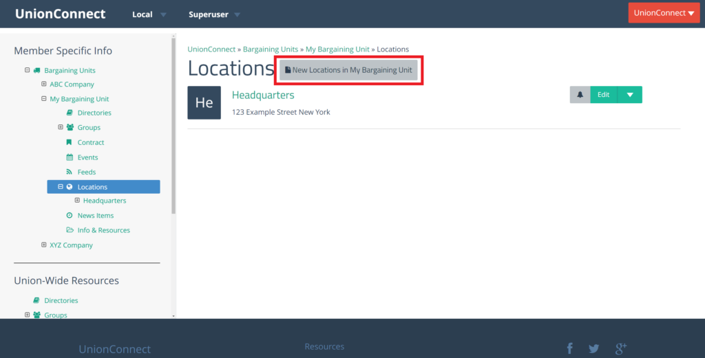
Task: Click the sidebar scroll-down arrow
Action: click(173, 316)
